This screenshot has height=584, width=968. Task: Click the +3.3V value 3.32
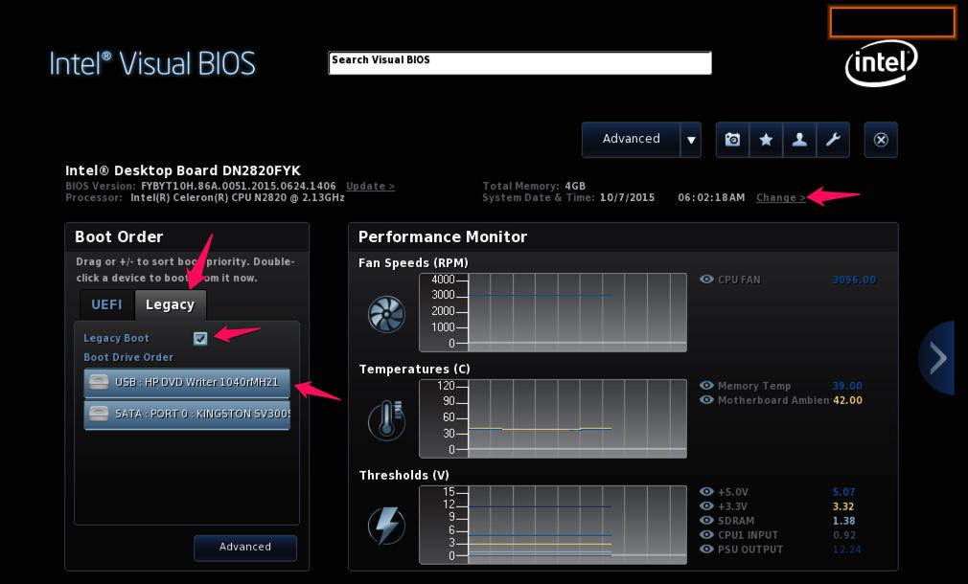pos(843,506)
